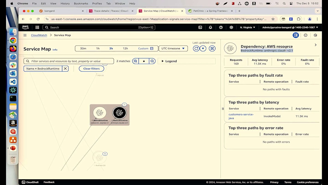Image resolution: width=328 pixels, height=185 pixels.
Task: Open the Chrome profile avatar
Action: point(310,19)
